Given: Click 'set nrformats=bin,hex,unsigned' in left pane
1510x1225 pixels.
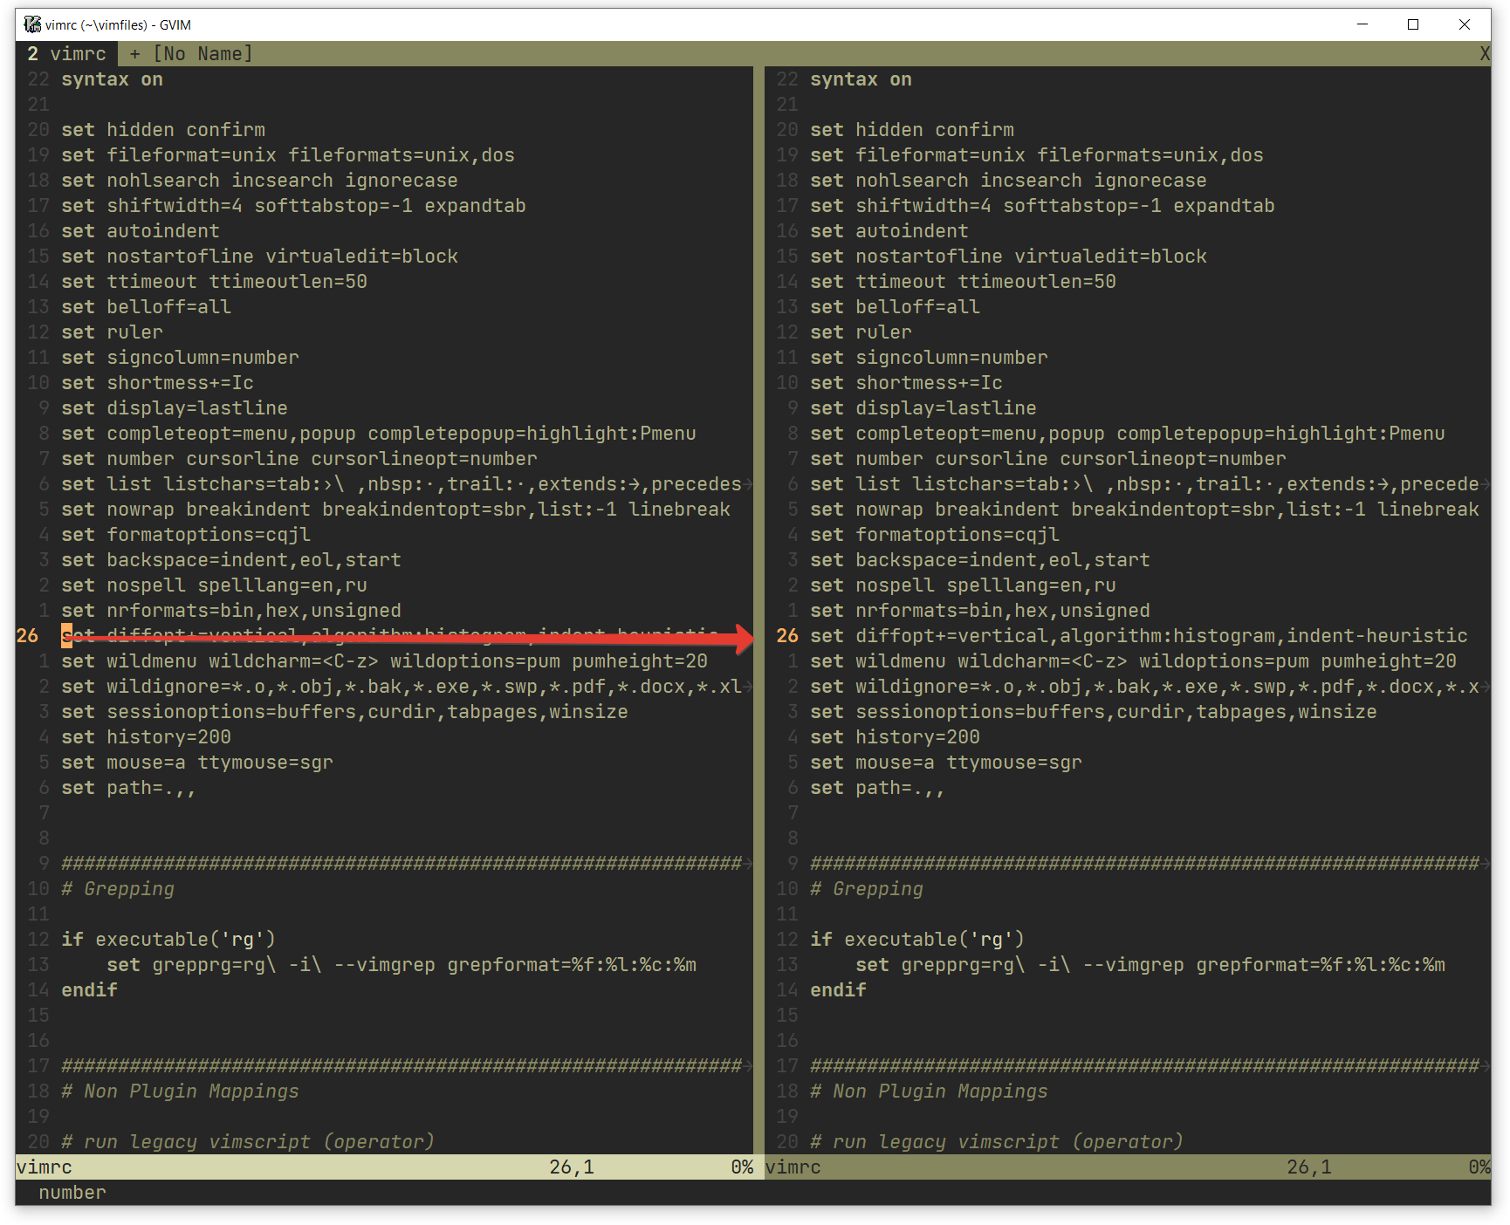Looking at the screenshot, I should click(x=231, y=611).
